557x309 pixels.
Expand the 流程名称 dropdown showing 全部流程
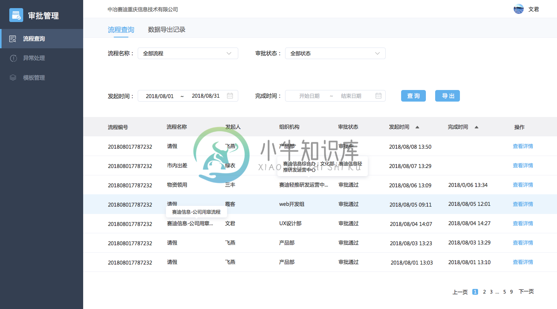(188, 53)
